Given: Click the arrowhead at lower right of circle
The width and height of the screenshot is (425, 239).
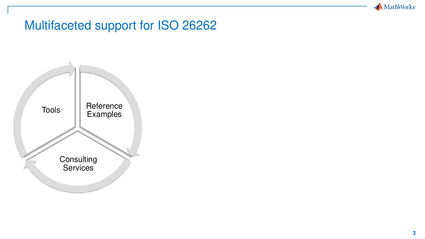Looking at the screenshot, I should tap(133, 152).
